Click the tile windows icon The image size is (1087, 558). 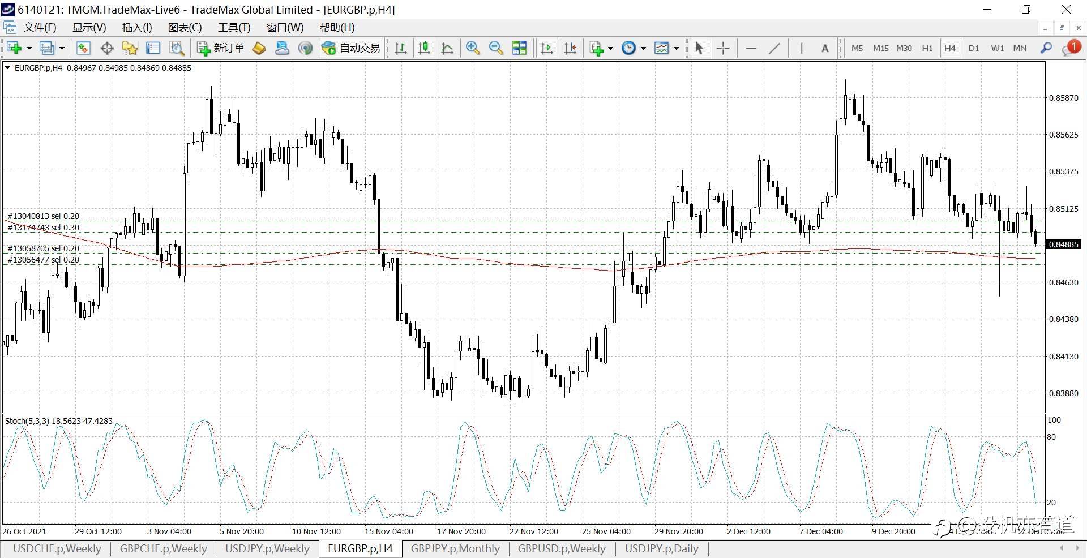(519, 48)
